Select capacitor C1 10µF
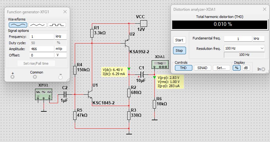 (x=142, y=75)
